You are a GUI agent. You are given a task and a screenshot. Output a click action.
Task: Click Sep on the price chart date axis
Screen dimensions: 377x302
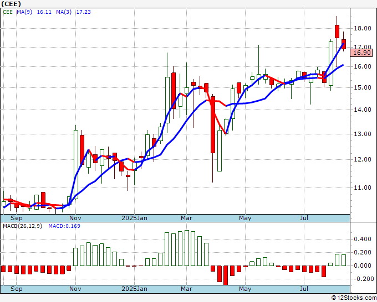(16, 218)
